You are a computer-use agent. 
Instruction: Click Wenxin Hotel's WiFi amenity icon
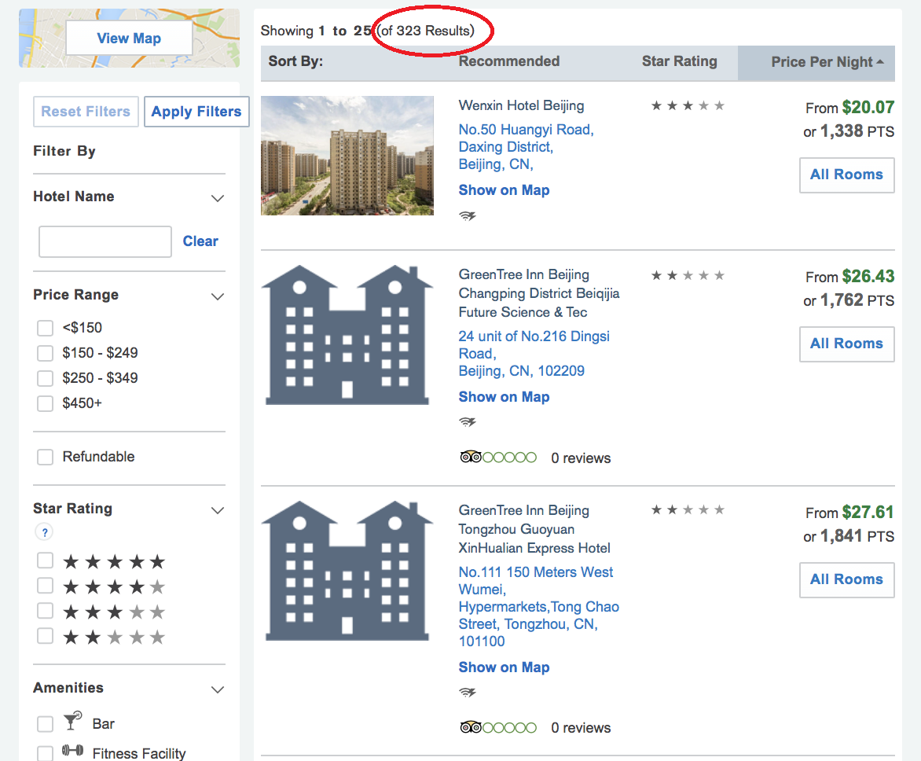pyautogui.click(x=468, y=215)
